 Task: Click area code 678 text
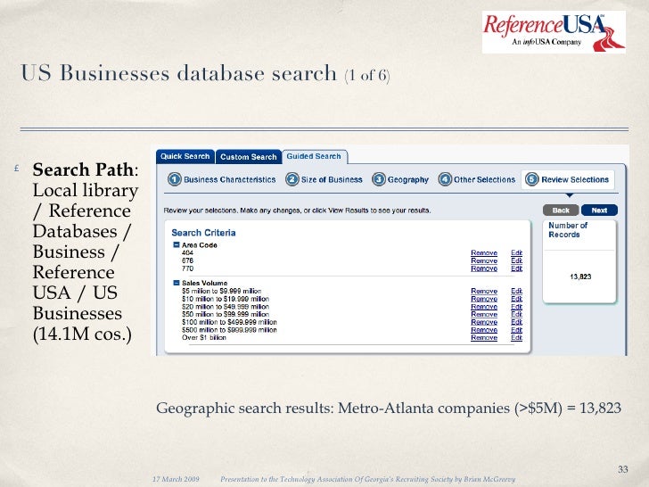click(x=187, y=260)
